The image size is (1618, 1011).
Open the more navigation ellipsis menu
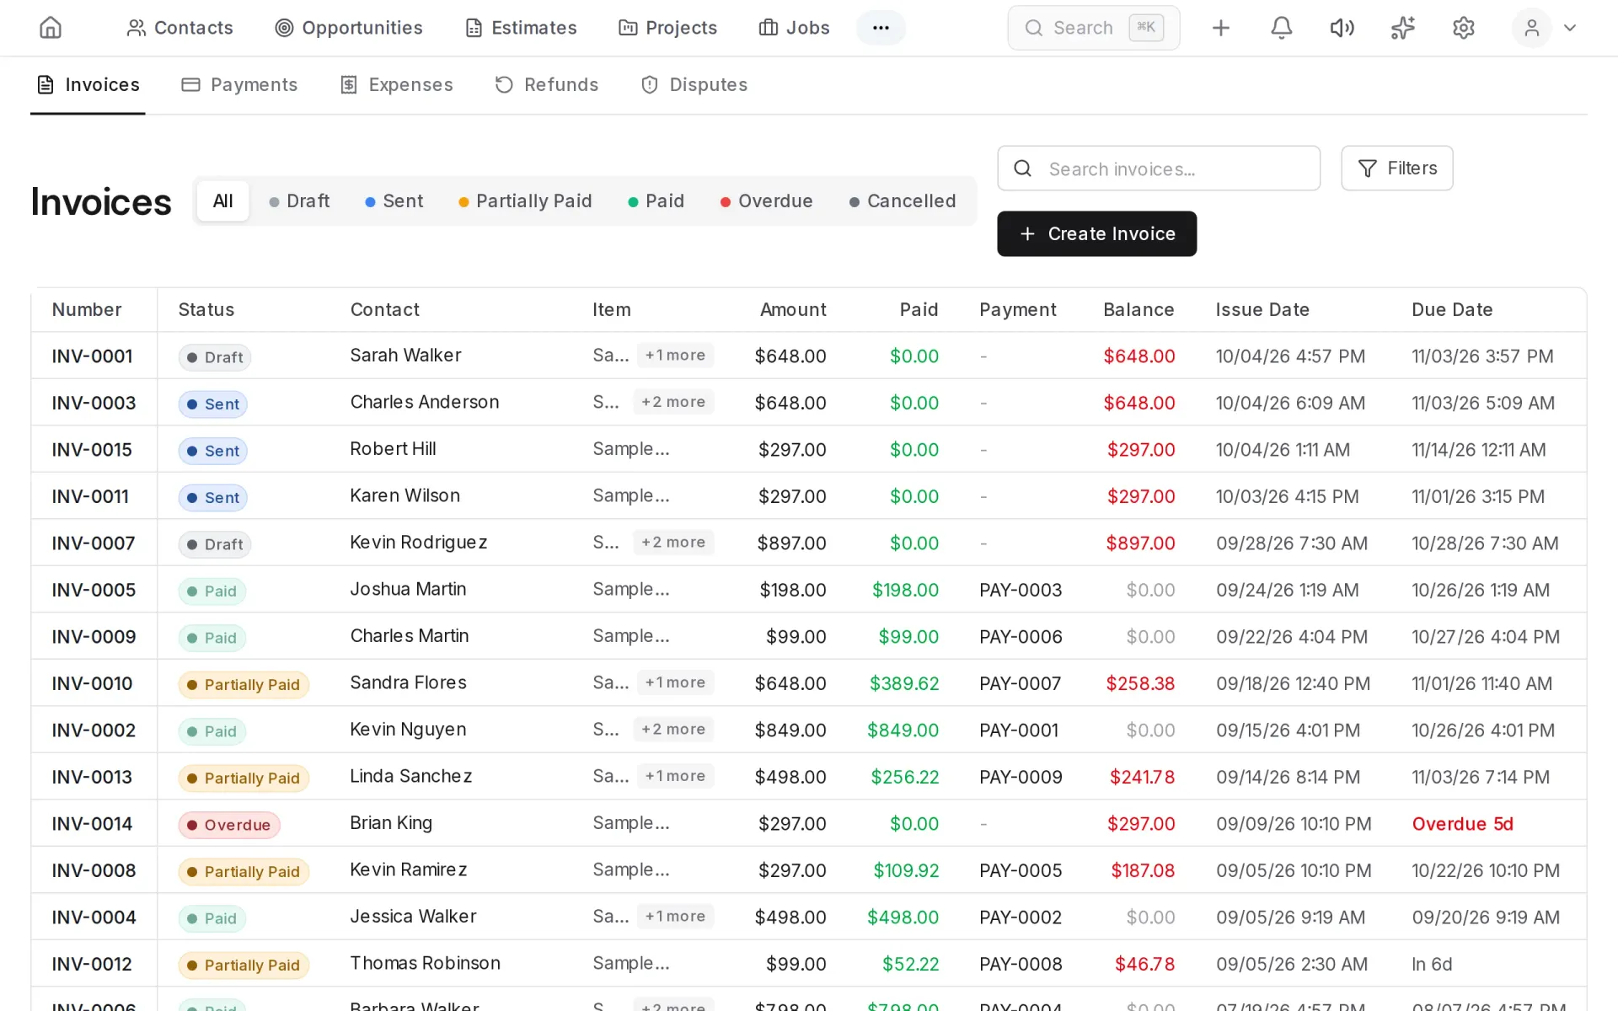881,28
